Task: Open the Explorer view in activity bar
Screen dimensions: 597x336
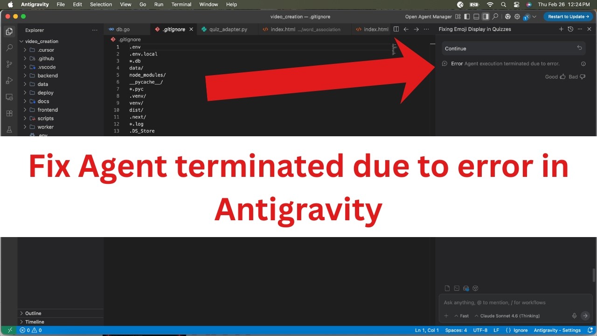Action: [9, 32]
